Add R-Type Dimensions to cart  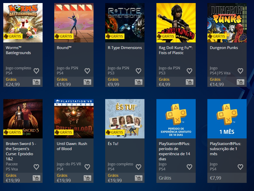coord(139,82)
